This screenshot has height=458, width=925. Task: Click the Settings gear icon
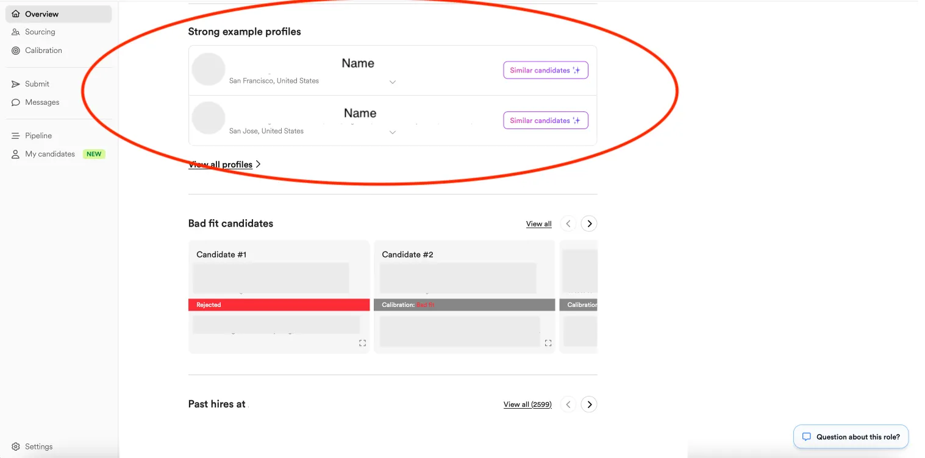pos(15,446)
